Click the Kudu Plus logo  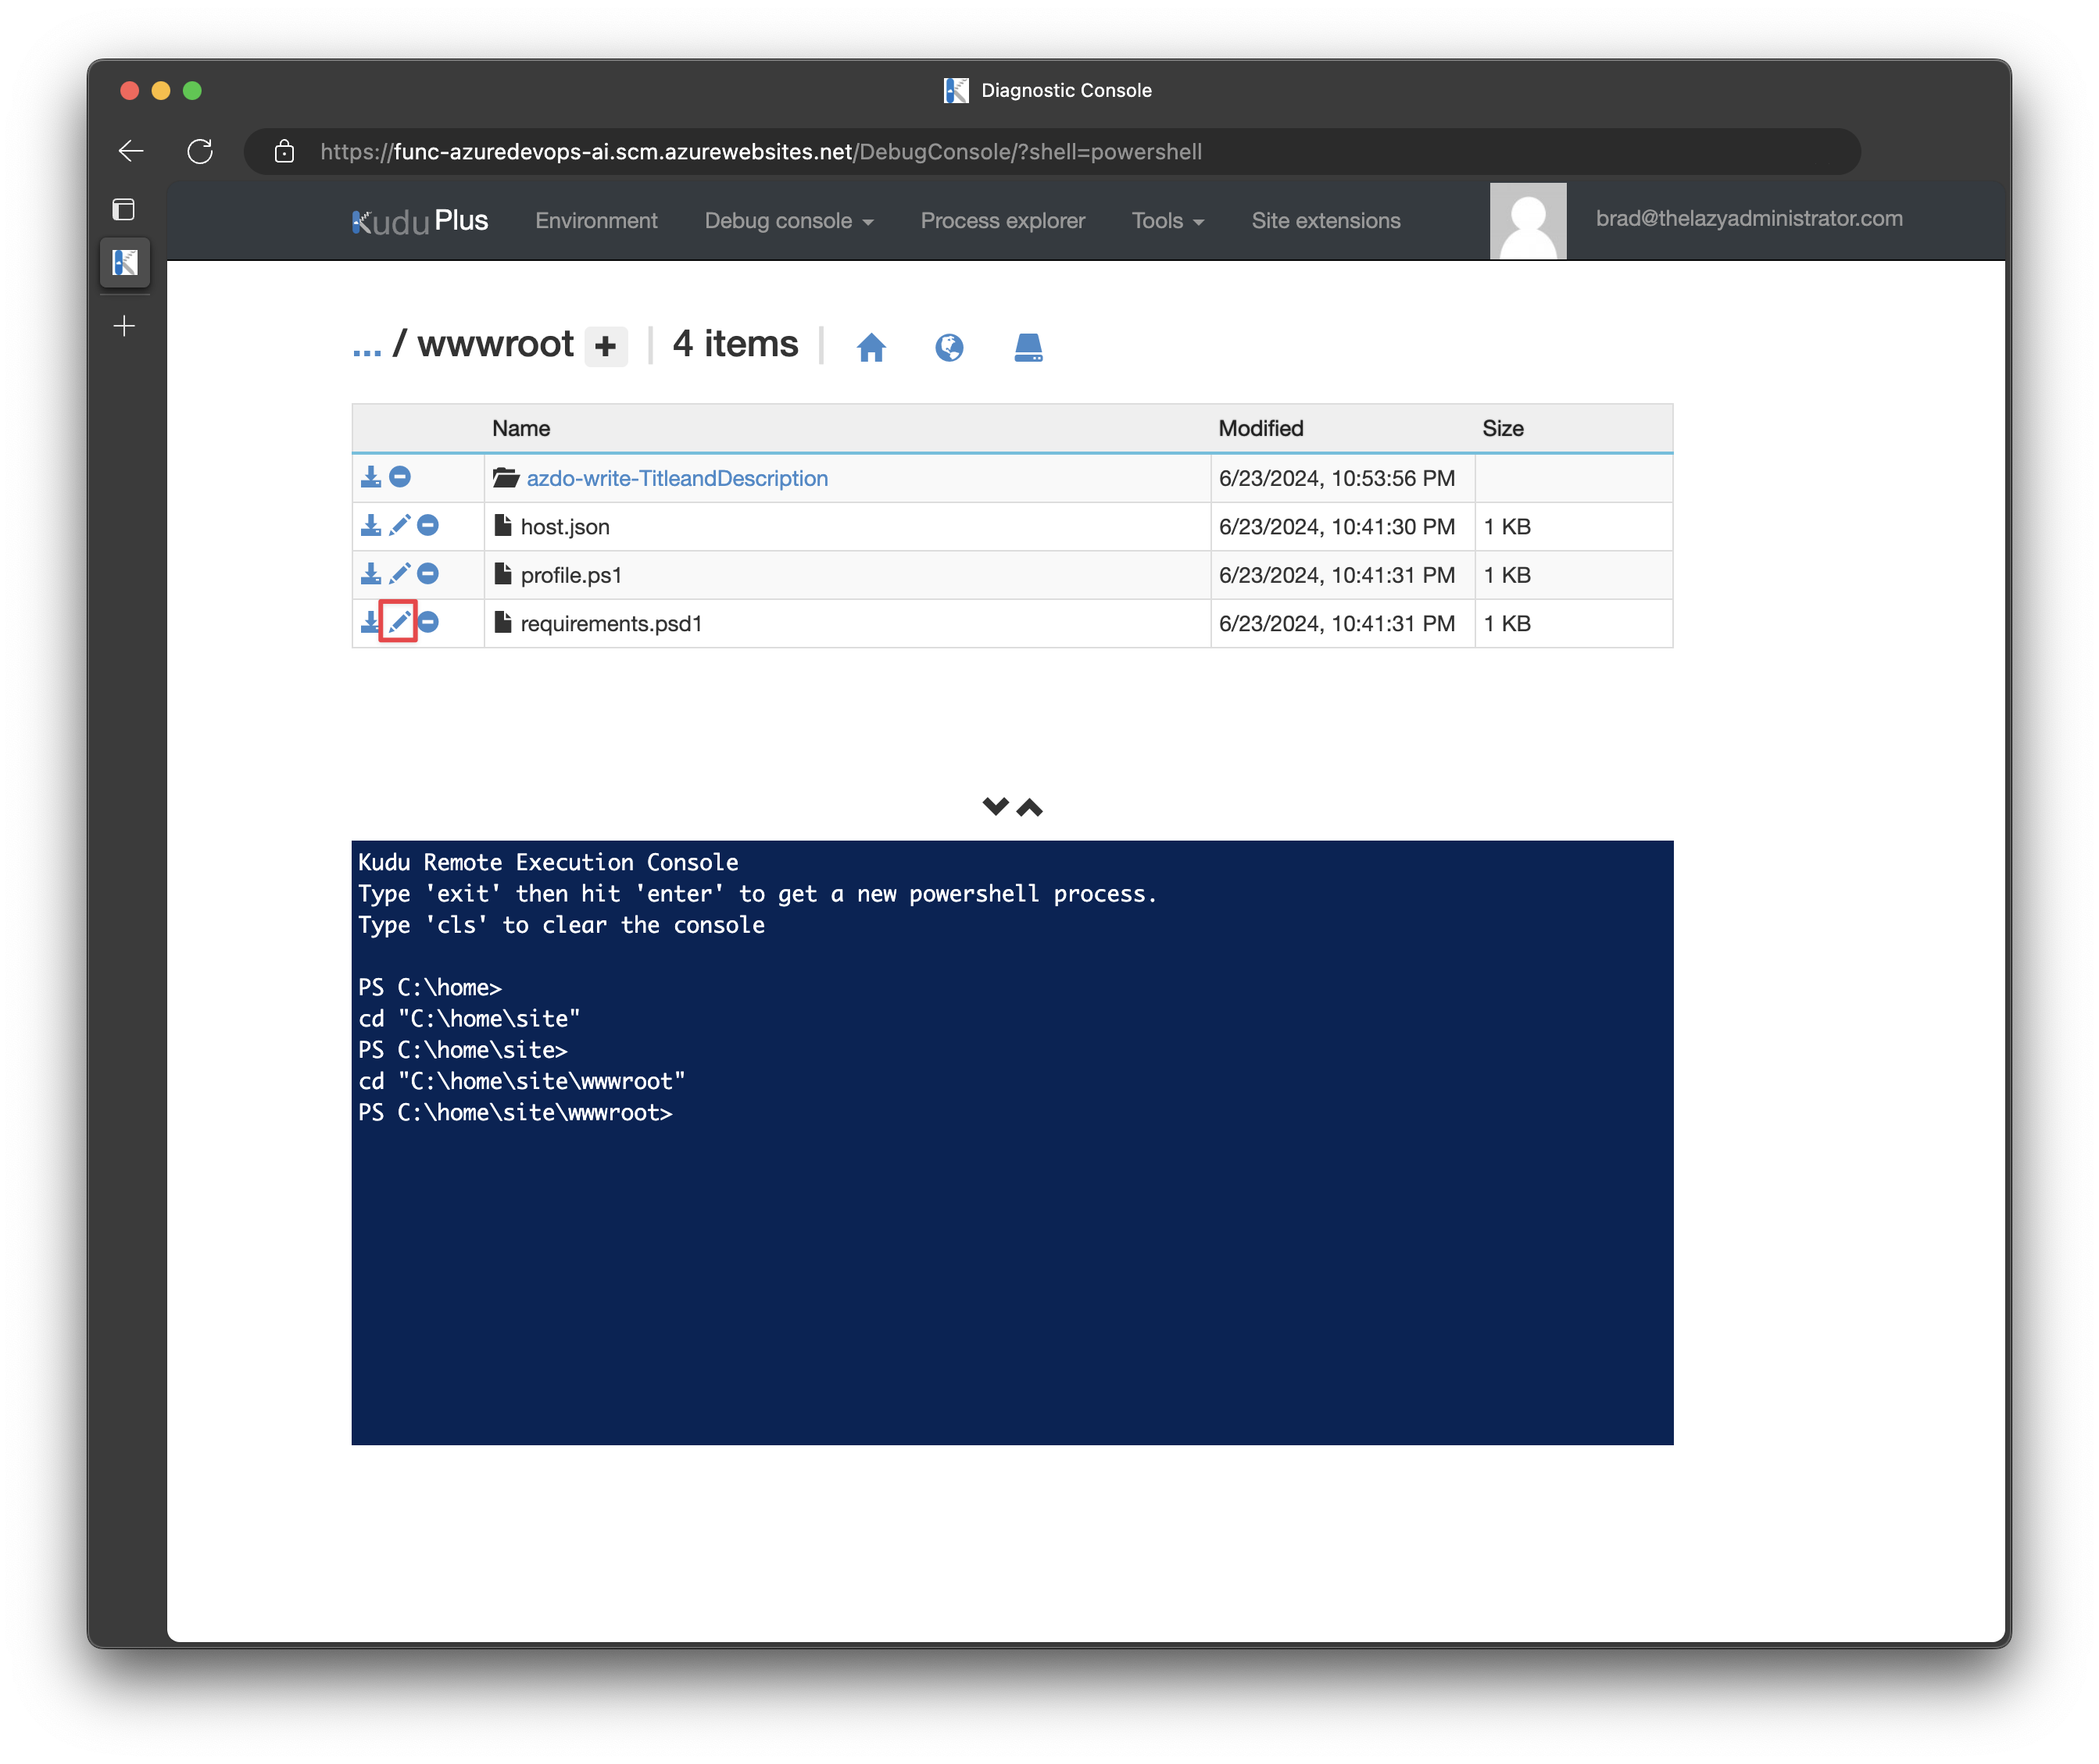pos(420,221)
